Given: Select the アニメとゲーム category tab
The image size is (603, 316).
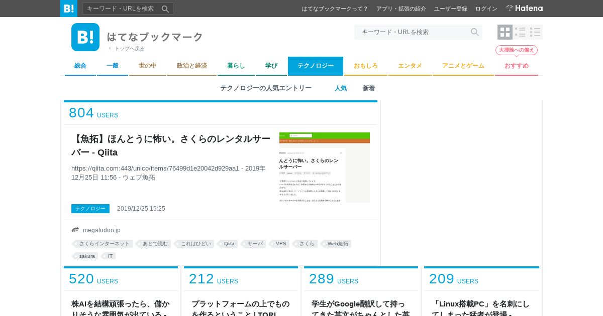Looking at the screenshot, I should point(463,66).
